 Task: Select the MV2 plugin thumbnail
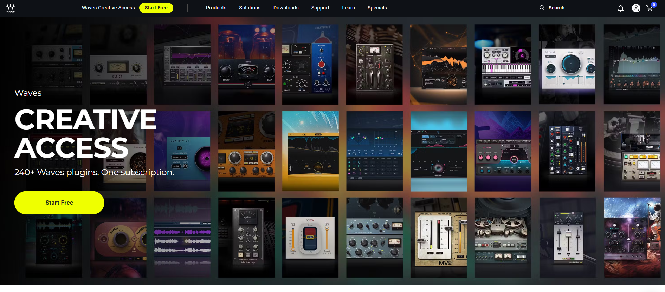point(439,238)
